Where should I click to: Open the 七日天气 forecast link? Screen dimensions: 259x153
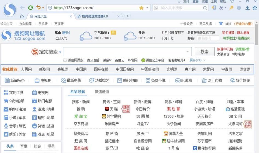click(61, 38)
